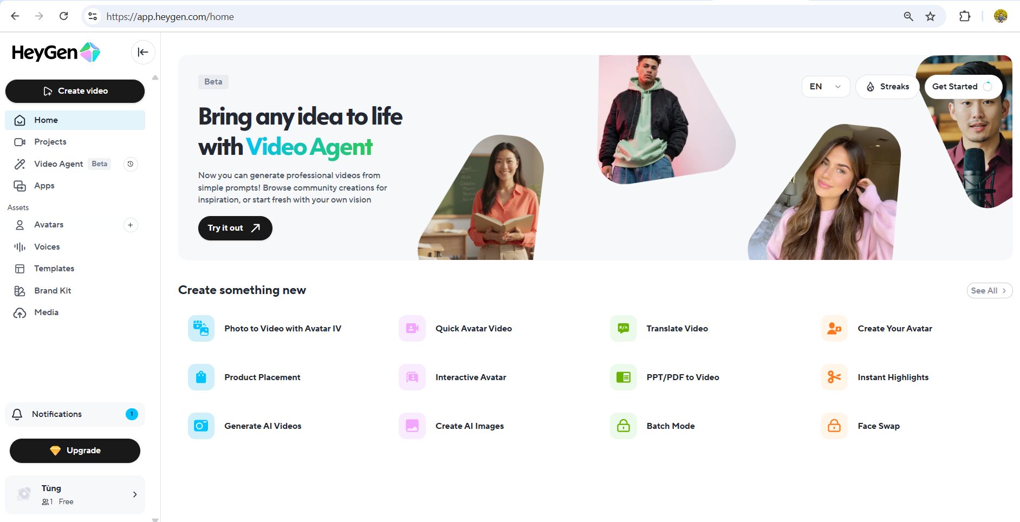Click the Quick Avatar Video icon

coord(412,329)
